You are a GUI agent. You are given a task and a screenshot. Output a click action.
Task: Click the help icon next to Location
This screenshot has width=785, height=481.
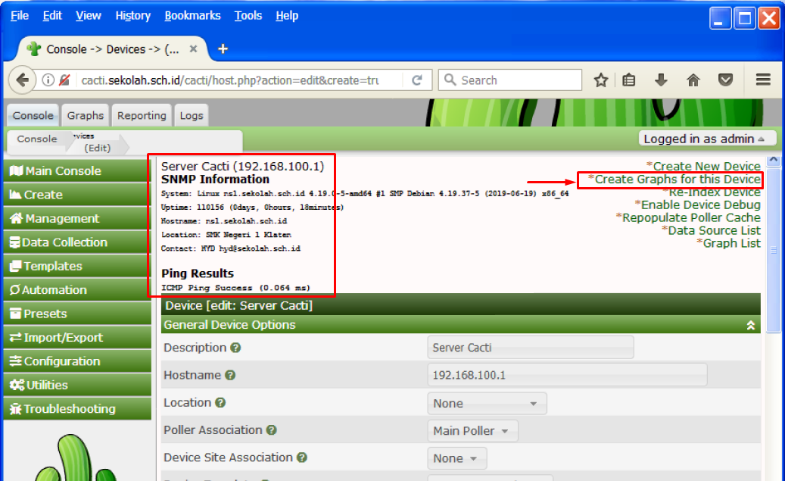point(220,402)
